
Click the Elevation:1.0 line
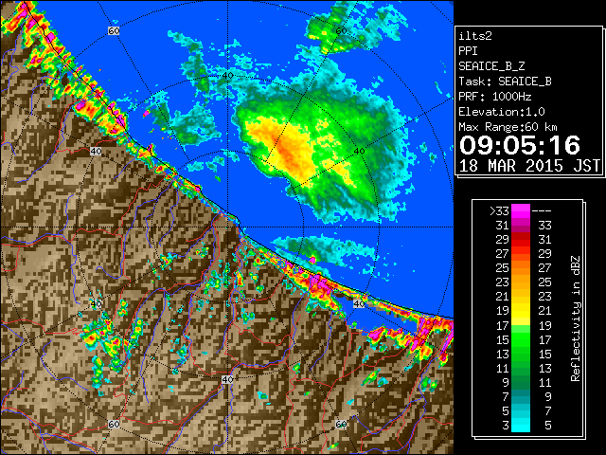point(502,112)
